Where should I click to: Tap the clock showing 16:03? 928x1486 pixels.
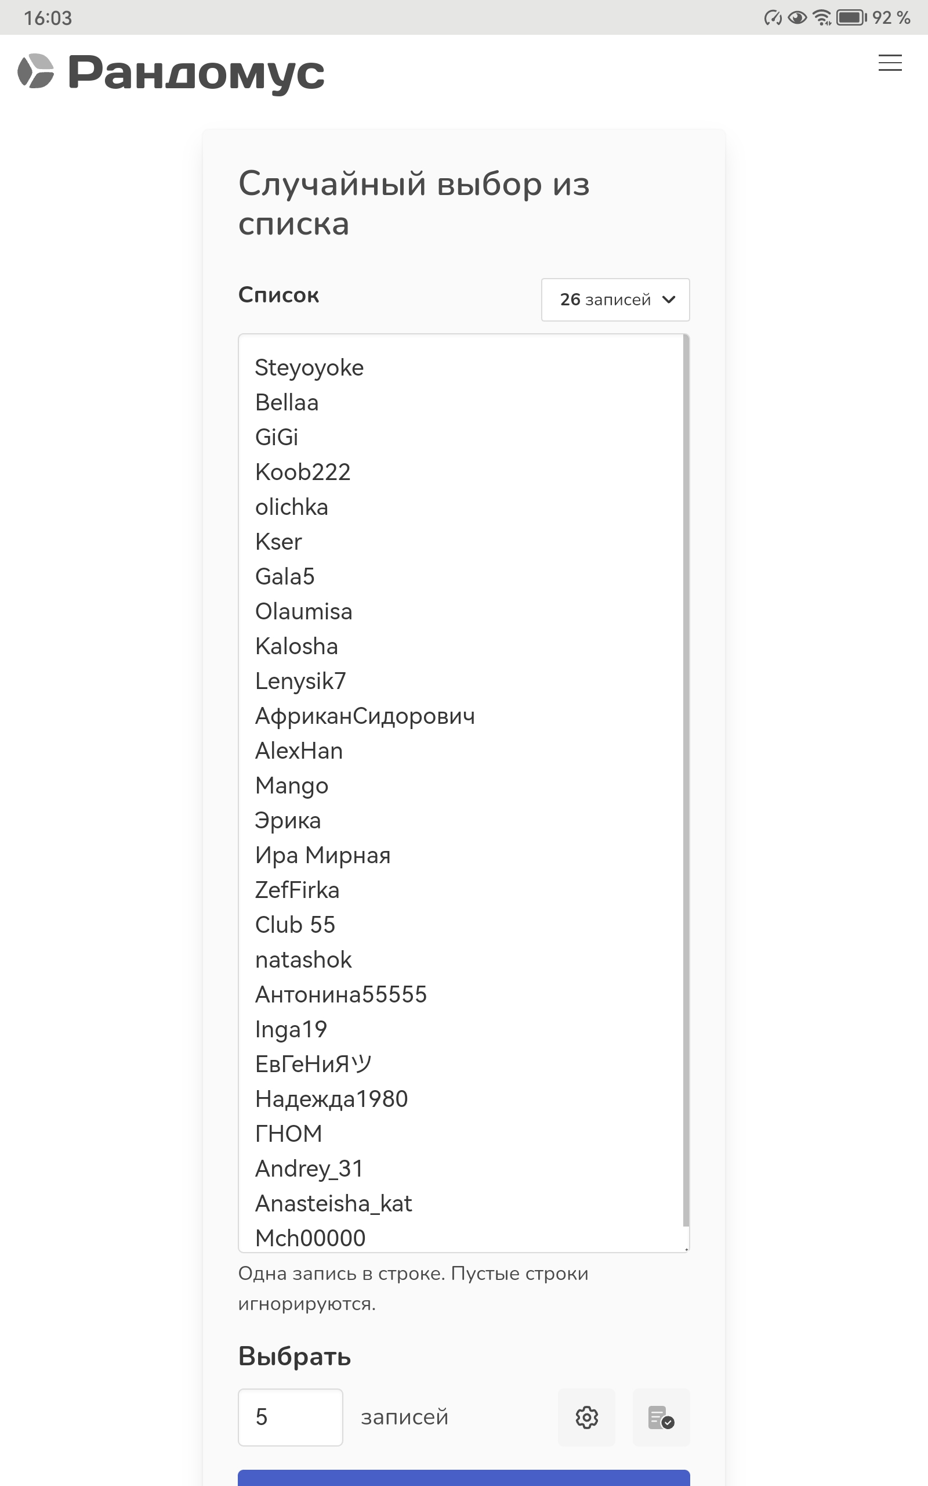tap(48, 18)
